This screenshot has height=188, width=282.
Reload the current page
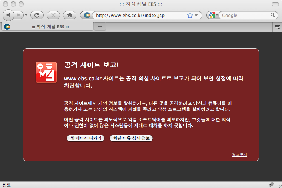tap(37, 15)
